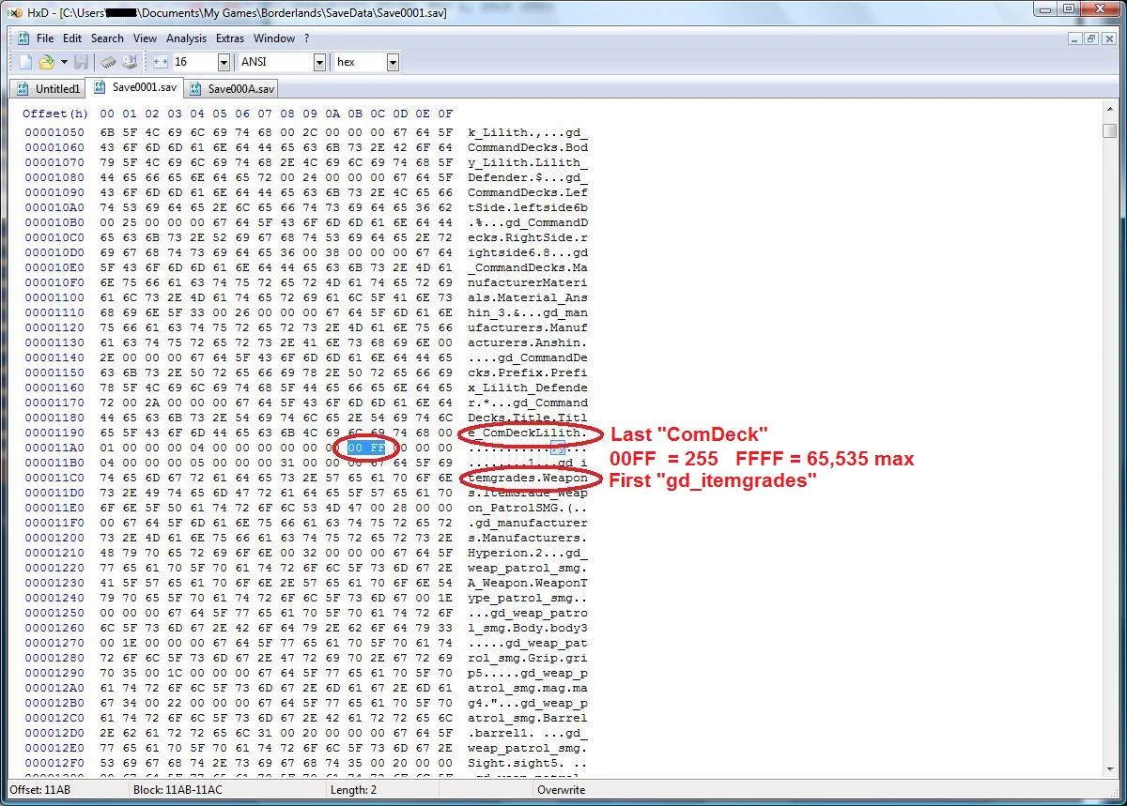Click decoded text "l_smg.Body.body3"
The width and height of the screenshot is (1127, 806).
[527, 628]
